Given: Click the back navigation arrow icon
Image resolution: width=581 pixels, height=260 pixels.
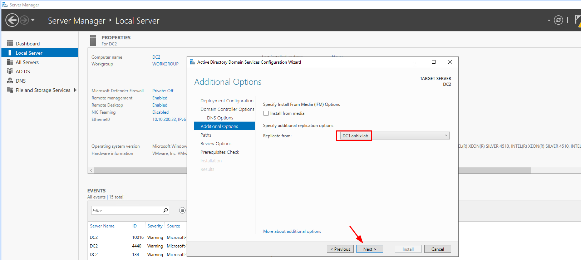Looking at the screenshot, I should point(12,20).
